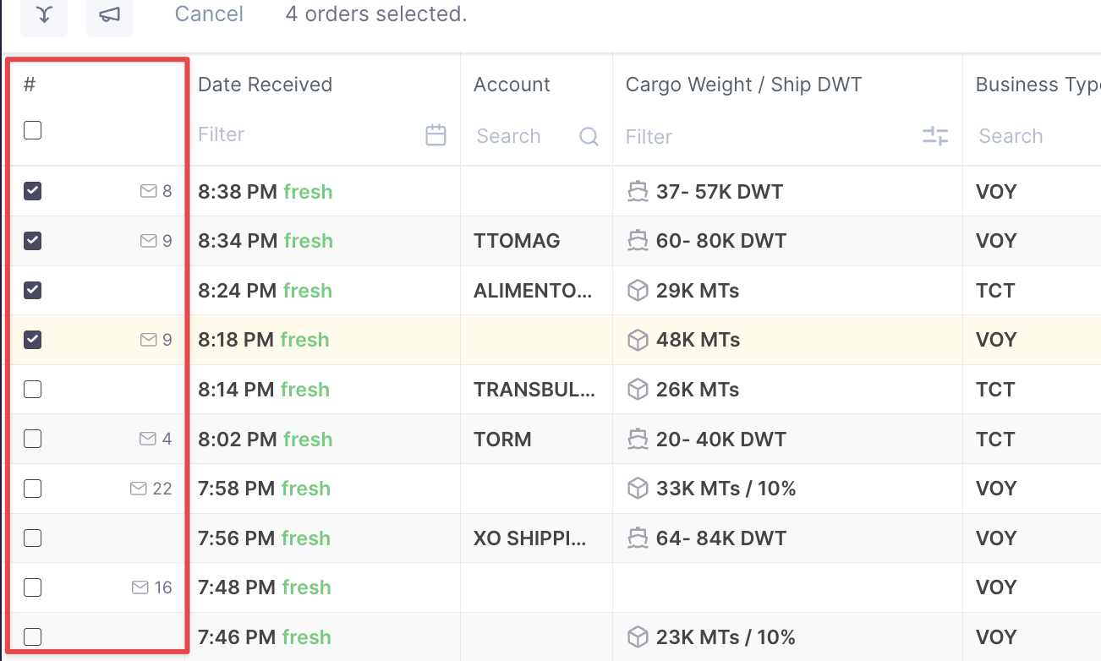Click the merge orders icon
Screen dimensions: 1101x661
44,16
